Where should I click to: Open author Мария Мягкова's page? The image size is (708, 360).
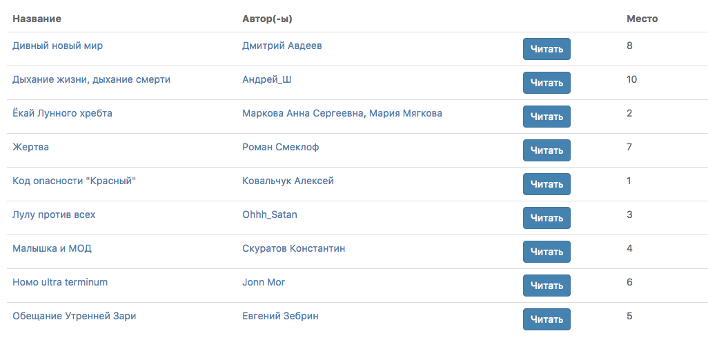(406, 114)
